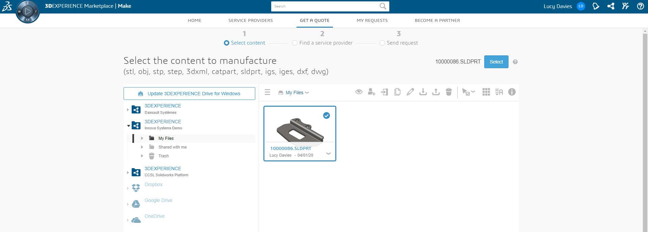Image resolution: width=648 pixels, height=232 pixels.
Task: Expand 3DEXPERIENCE Dassault Systèmes node
Action: pyautogui.click(x=128, y=109)
